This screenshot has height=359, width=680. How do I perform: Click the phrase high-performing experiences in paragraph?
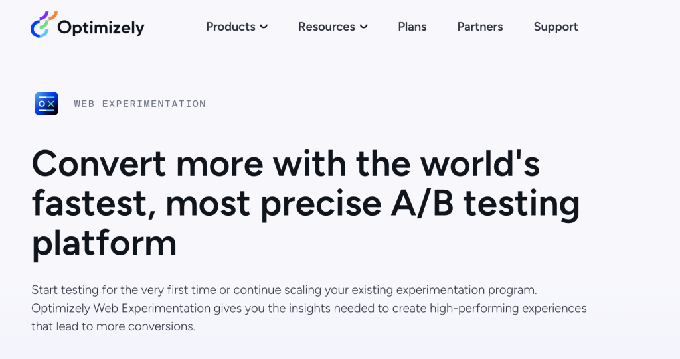508,309
